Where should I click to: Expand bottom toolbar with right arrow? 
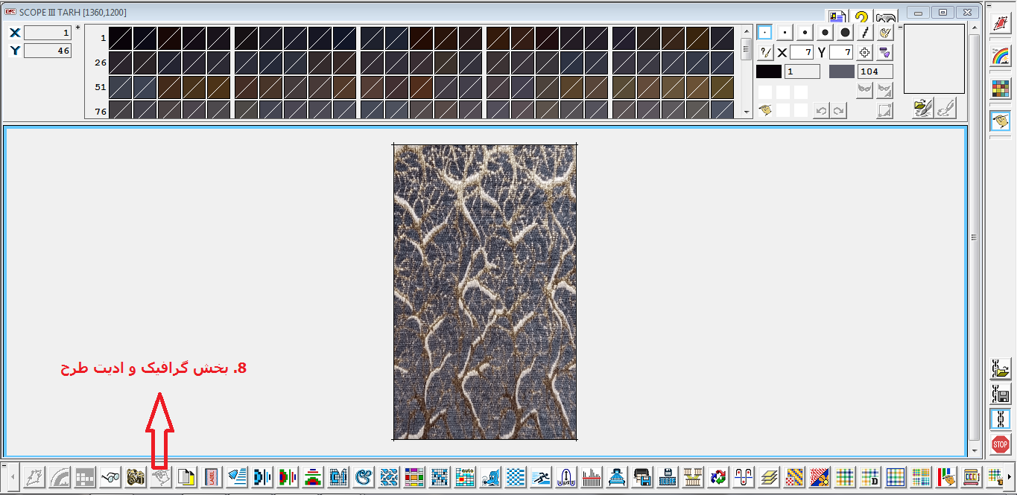(1010, 476)
